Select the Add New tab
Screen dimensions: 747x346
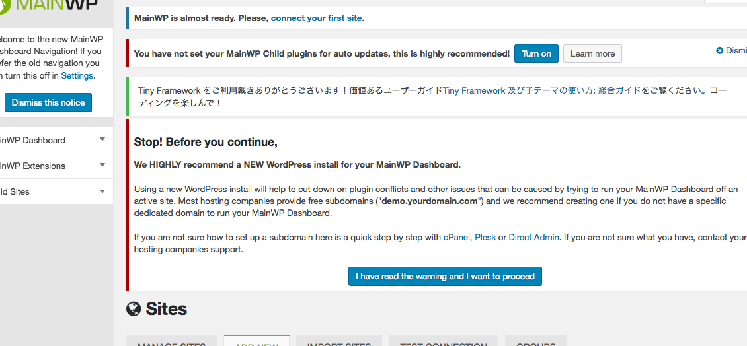pyautogui.click(x=256, y=341)
